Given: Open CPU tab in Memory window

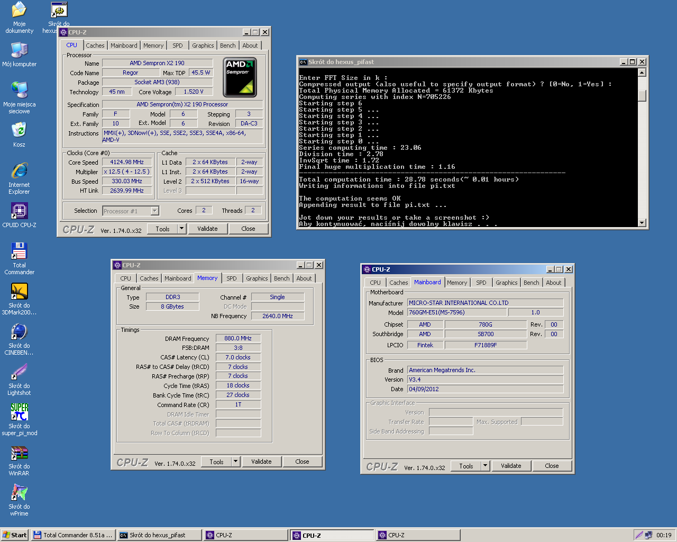Looking at the screenshot, I should coord(125,278).
